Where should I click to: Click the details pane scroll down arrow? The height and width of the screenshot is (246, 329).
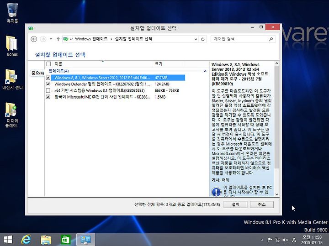pyautogui.click(x=276, y=194)
